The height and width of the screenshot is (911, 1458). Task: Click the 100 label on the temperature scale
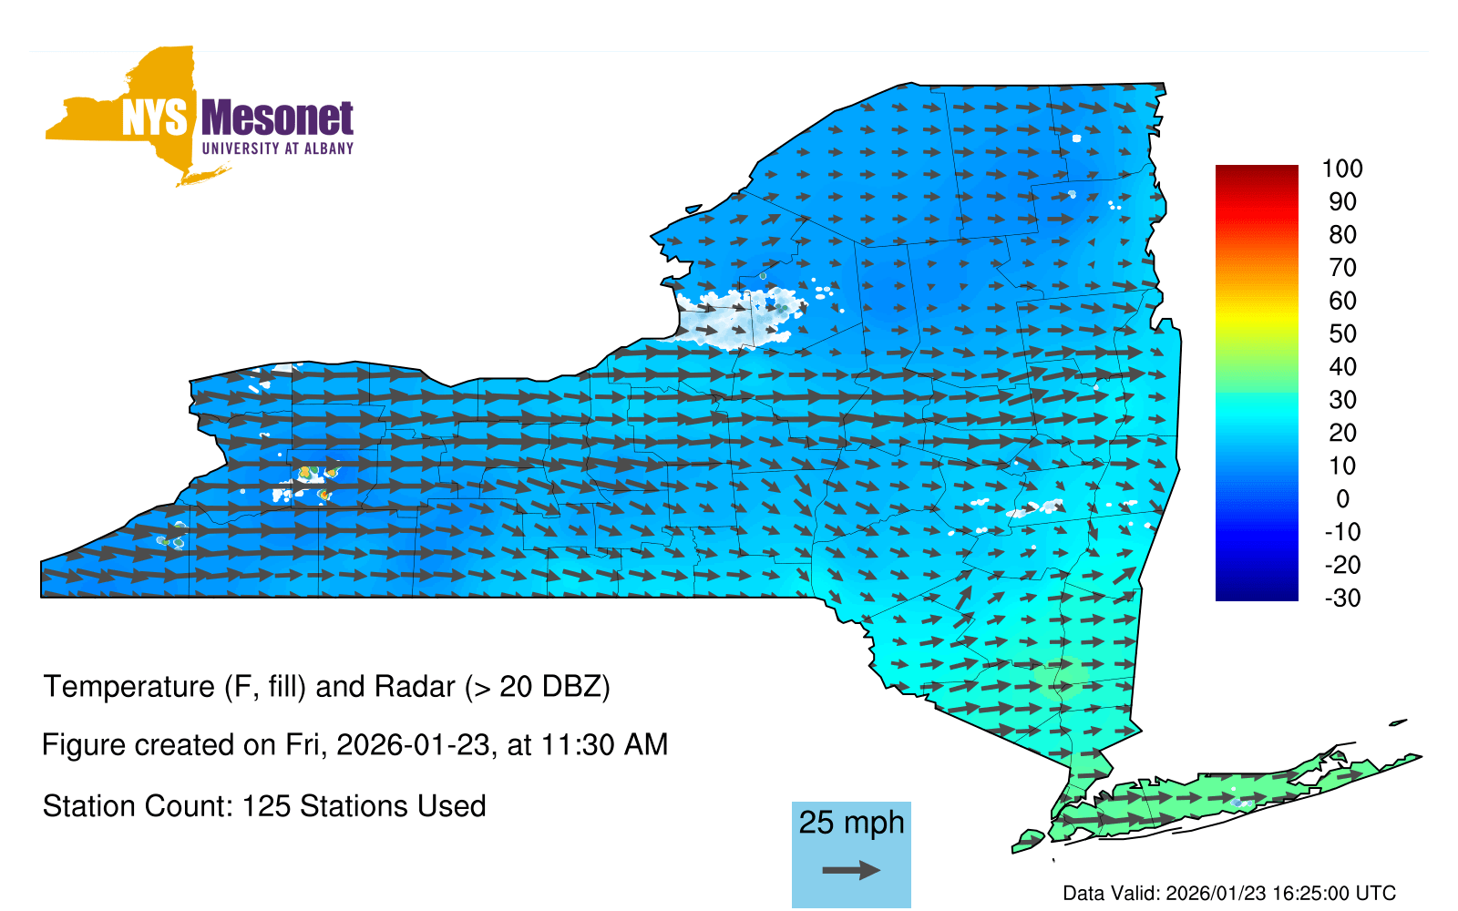[x=1341, y=169]
